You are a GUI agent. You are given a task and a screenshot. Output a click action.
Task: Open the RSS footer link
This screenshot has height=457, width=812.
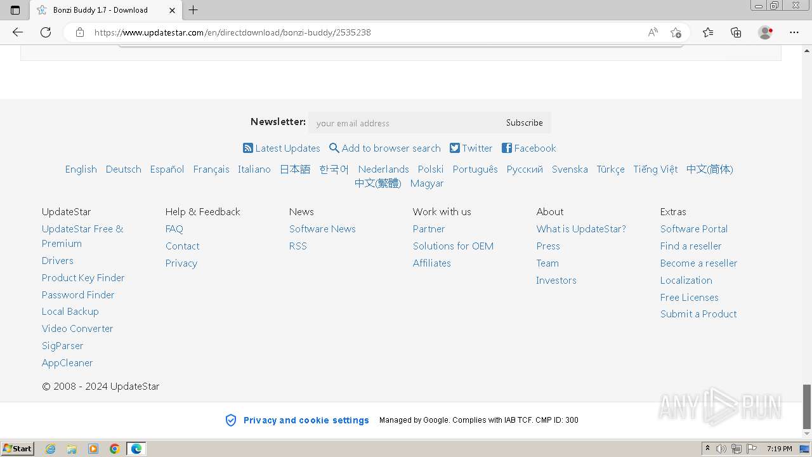coord(298,246)
